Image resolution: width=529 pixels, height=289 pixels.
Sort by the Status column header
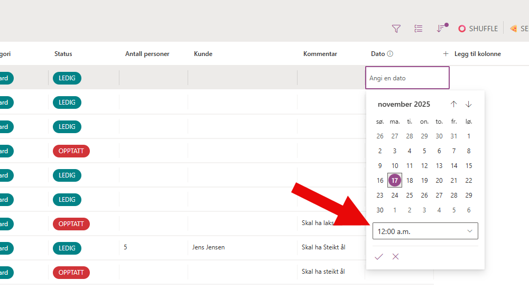click(63, 53)
